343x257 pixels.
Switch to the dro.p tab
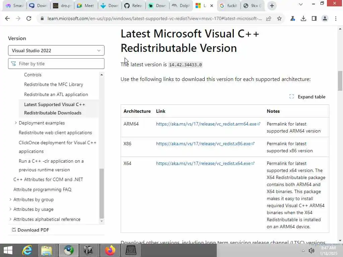62,6
